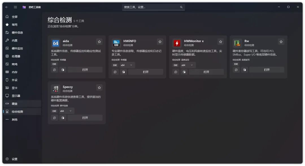Open the aida comment bubble icon
Screen dimensions: 305x166
pos(55,70)
